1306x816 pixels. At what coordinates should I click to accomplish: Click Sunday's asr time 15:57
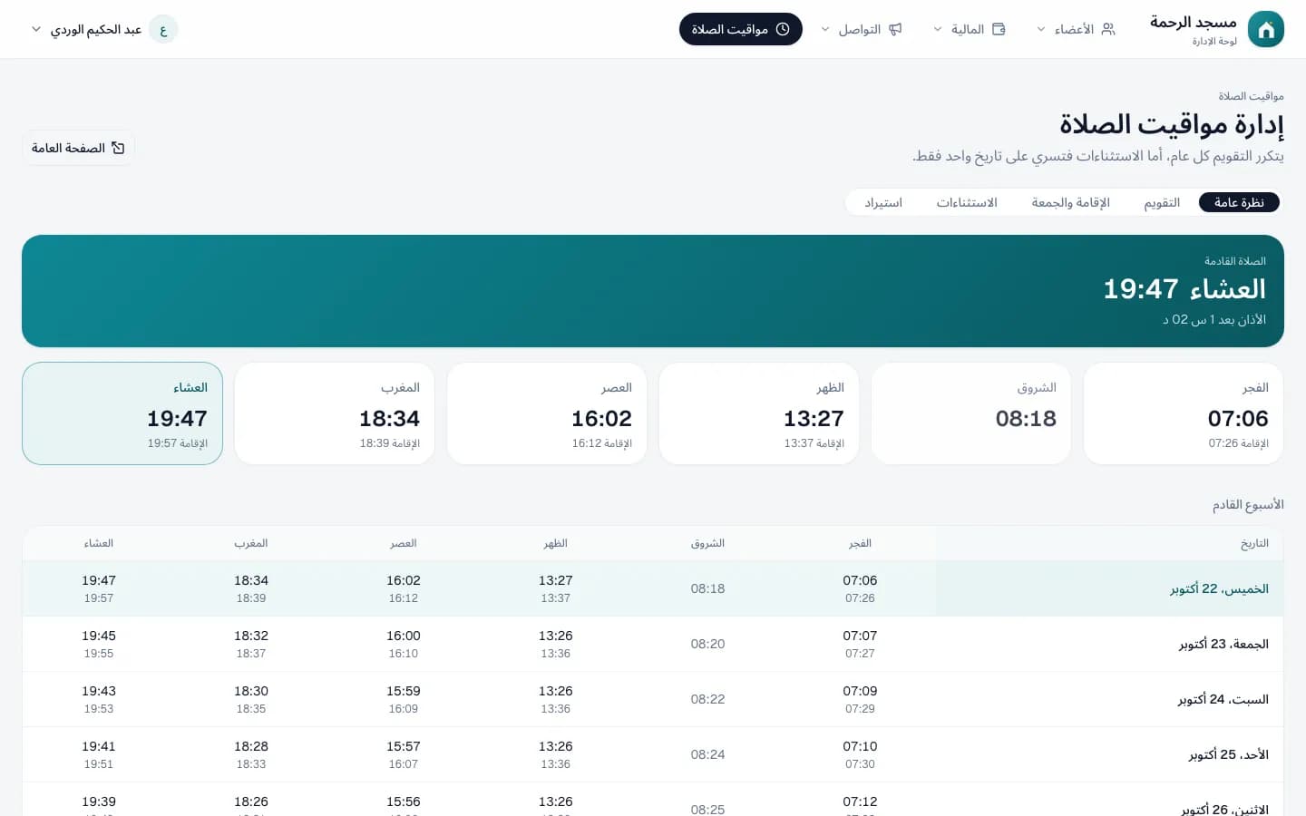[x=403, y=746]
